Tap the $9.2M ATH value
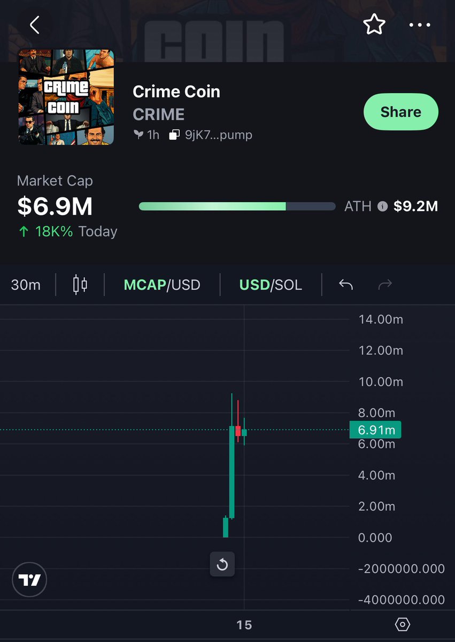This screenshot has width=455, height=642. pos(416,207)
